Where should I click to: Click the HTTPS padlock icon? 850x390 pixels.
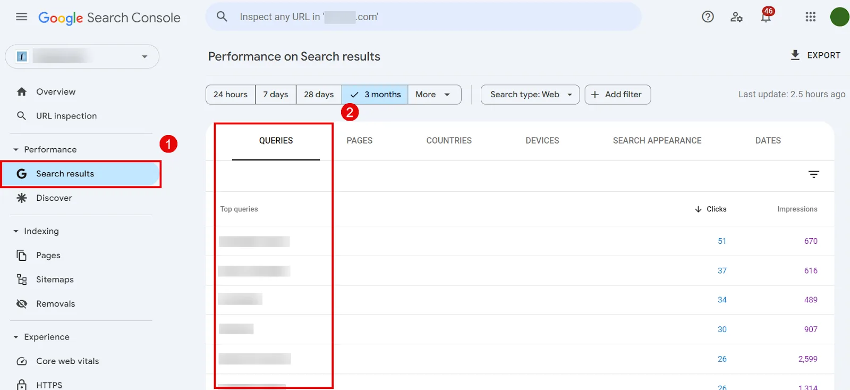pyautogui.click(x=22, y=385)
